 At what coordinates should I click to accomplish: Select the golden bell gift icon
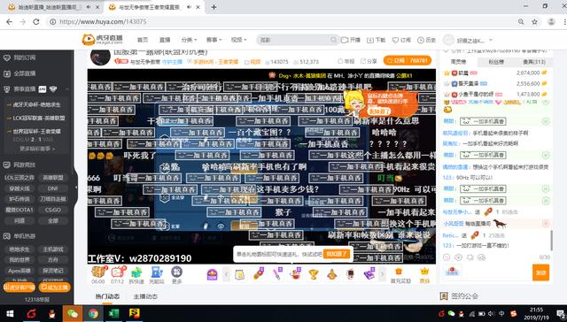click(332, 274)
